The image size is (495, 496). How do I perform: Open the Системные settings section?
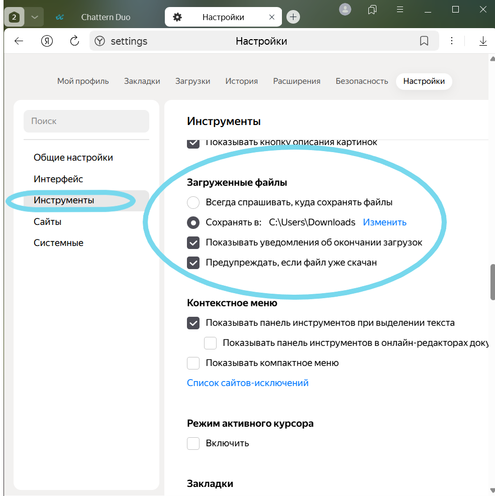tap(58, 243)
